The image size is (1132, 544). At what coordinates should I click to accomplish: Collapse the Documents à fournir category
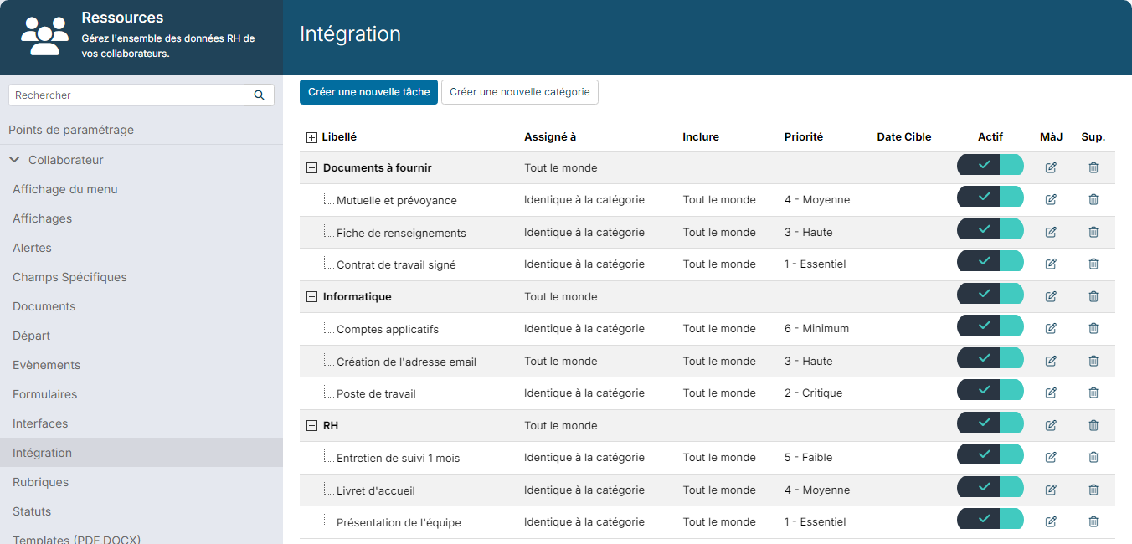pos(311,168)
